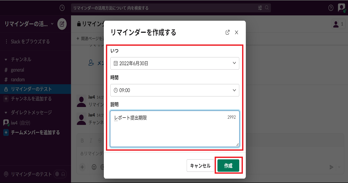Image resolution: width=348 pixels, height=183 pixels.
Task: Collapse the ダイレクトメッセージ section
Action: (6, 112)
